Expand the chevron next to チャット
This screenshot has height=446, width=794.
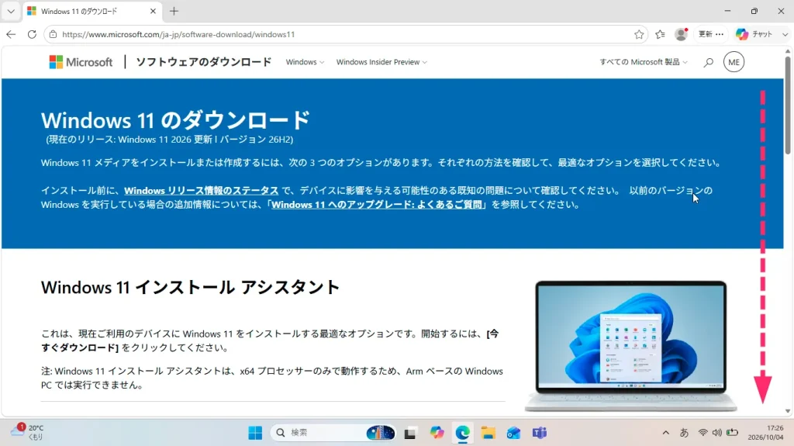(x=785, y=34)
